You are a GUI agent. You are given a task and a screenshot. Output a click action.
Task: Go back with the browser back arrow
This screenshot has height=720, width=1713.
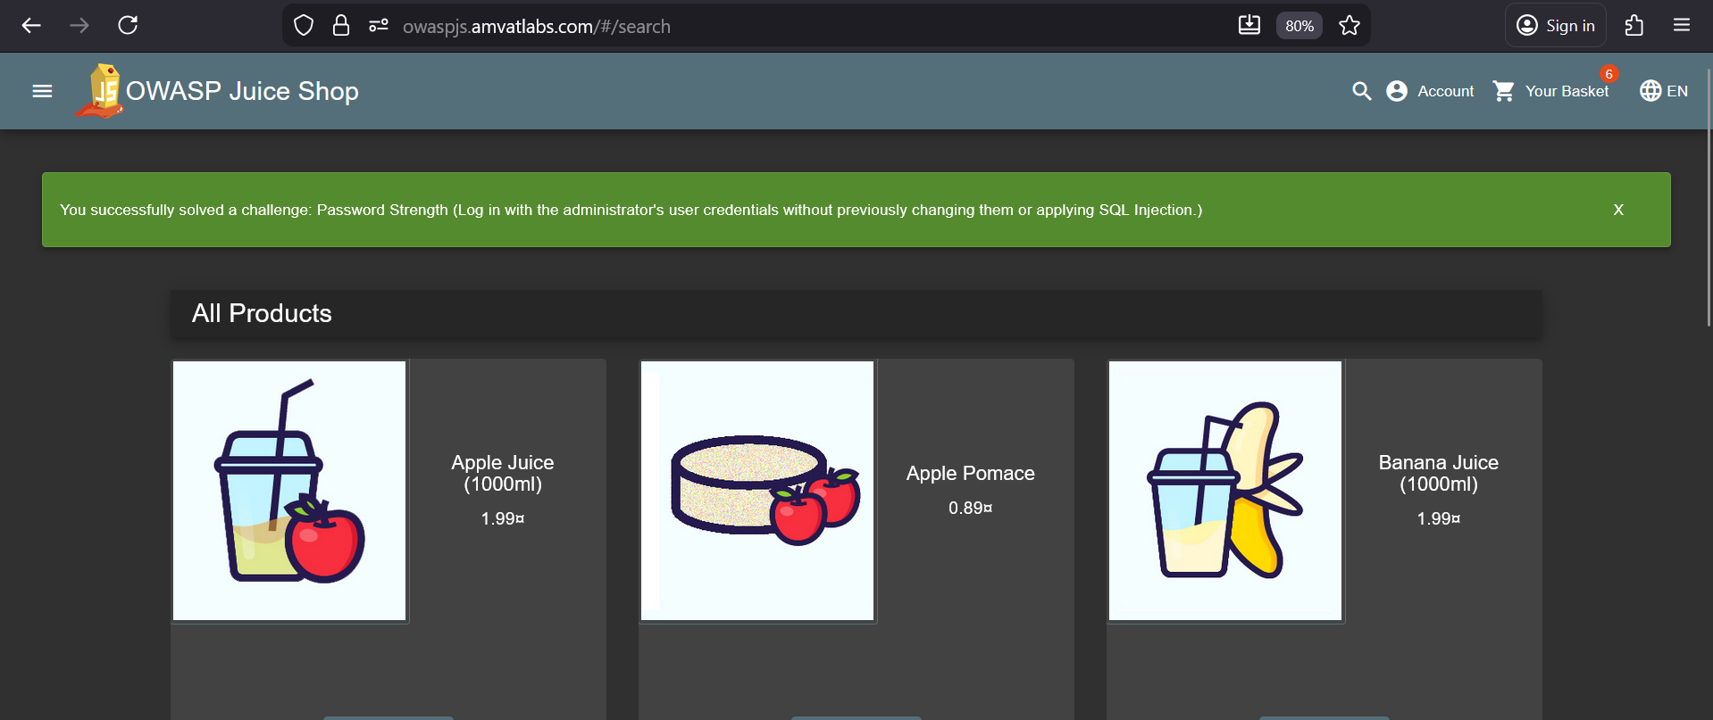click(x=31, y=26)
